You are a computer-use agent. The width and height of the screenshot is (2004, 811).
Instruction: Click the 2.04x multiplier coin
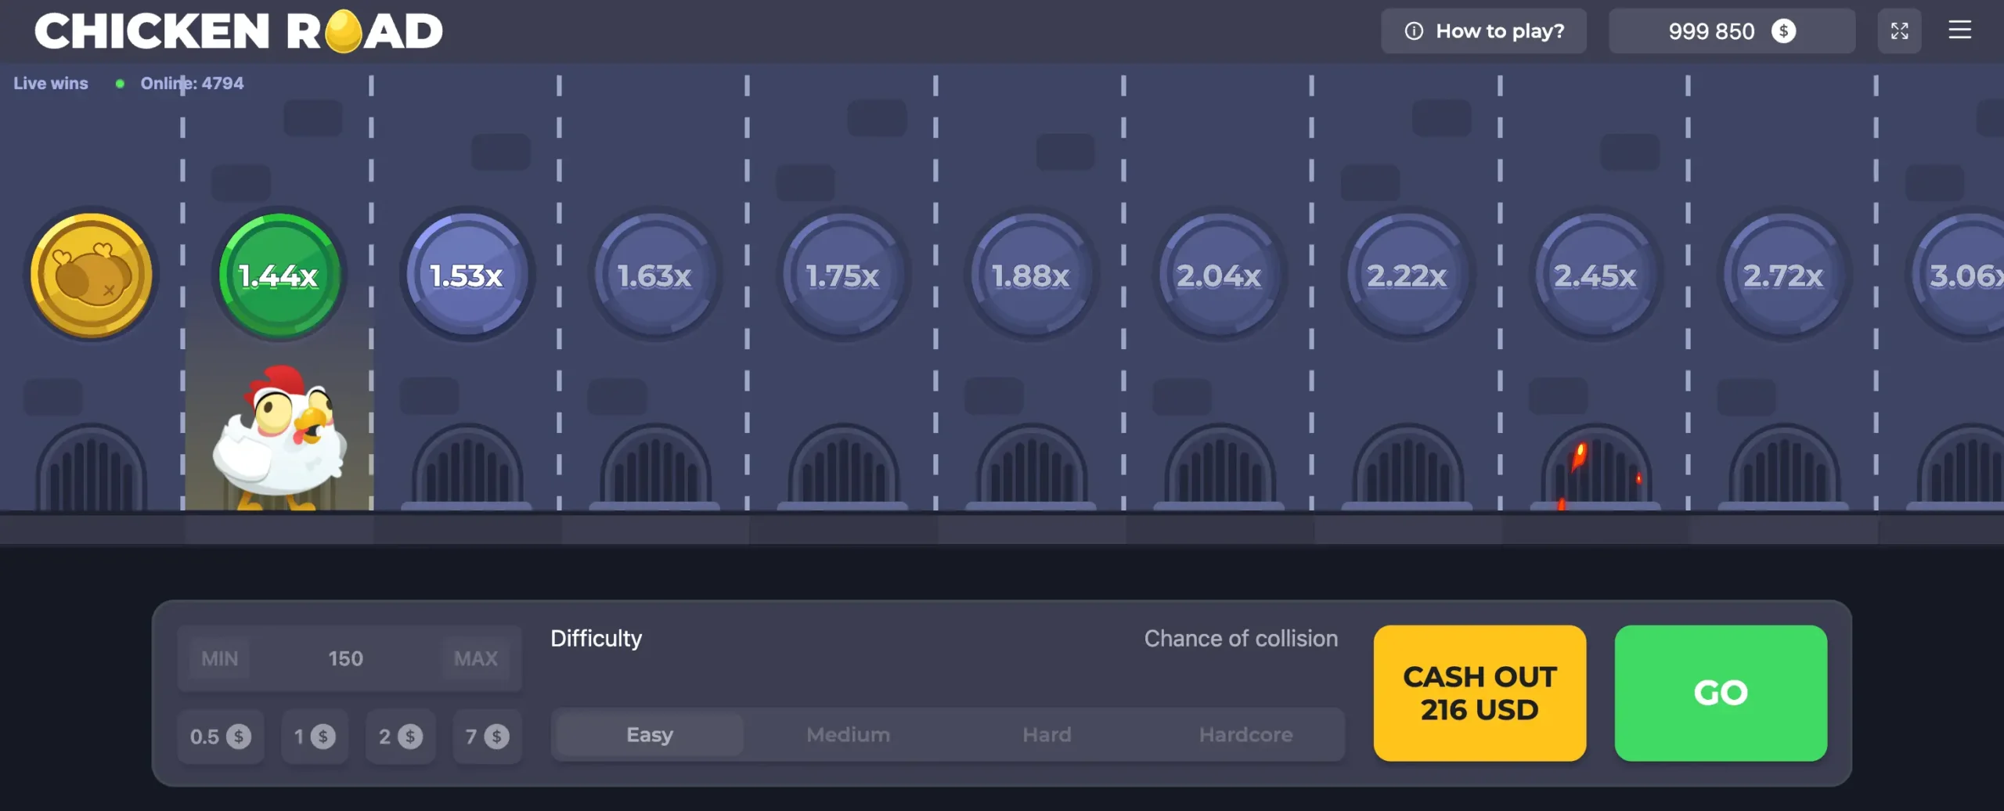1219,275
